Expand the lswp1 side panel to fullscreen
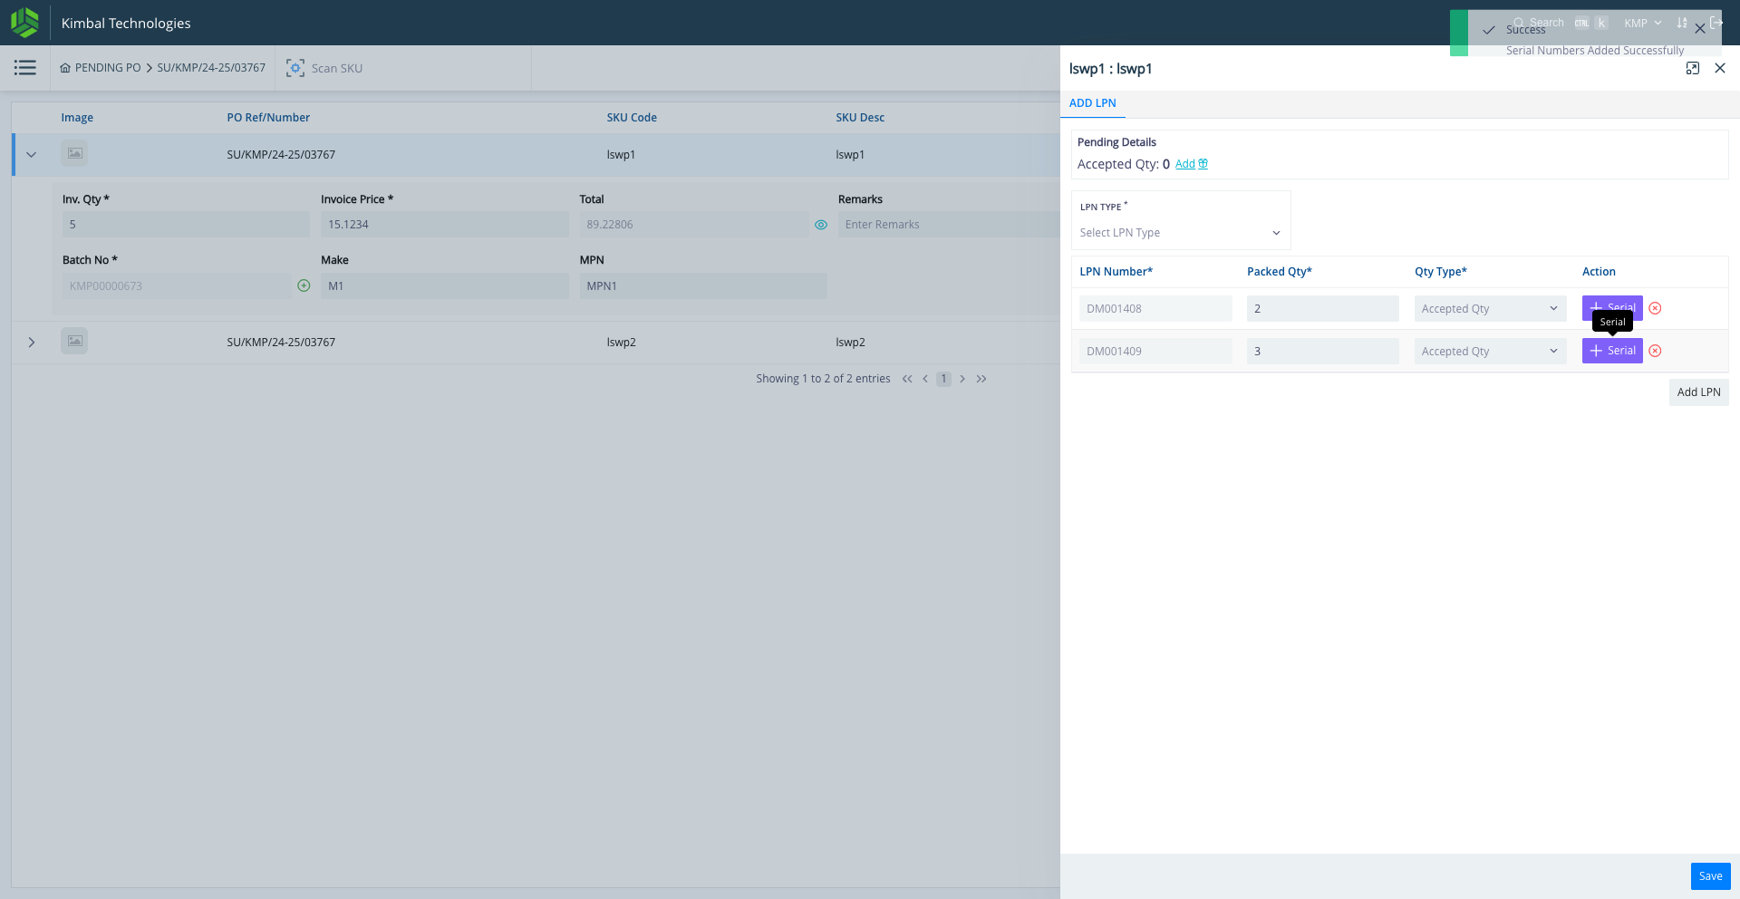 1692,68
